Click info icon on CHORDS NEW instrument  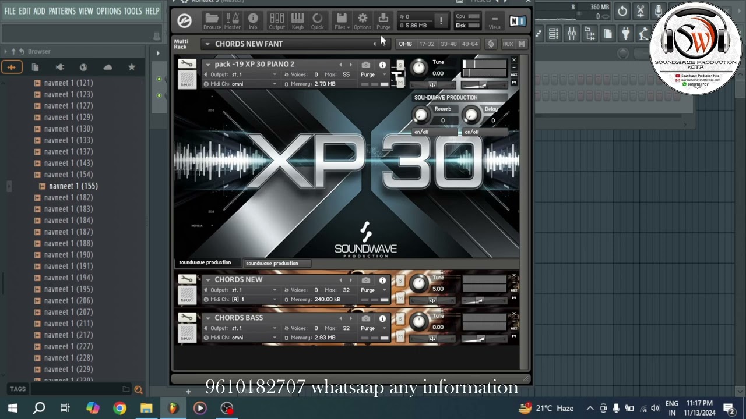pos(382,280)
